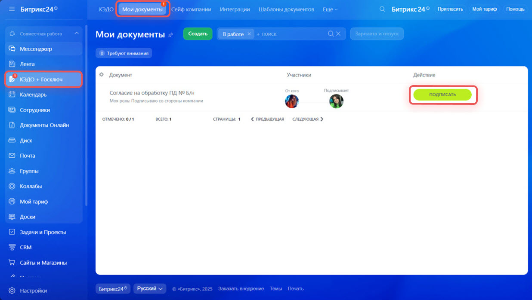Image resolution: width=532 pixels, height=300 pixels.
Task: Go to СЛЕДУЮЩАЯ page
Action: pos(308,119)
